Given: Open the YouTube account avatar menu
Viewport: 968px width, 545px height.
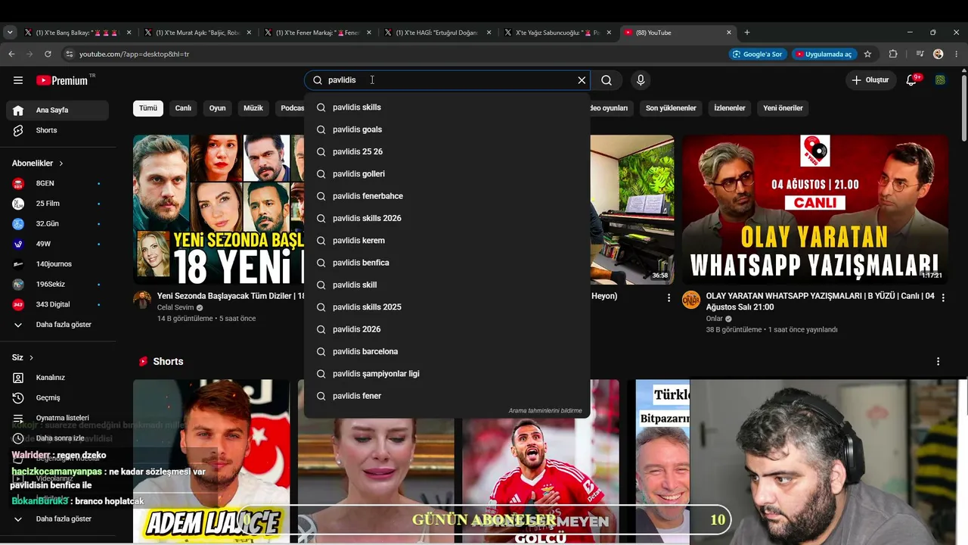Looking at the screenshot, I should coord(940,80).
